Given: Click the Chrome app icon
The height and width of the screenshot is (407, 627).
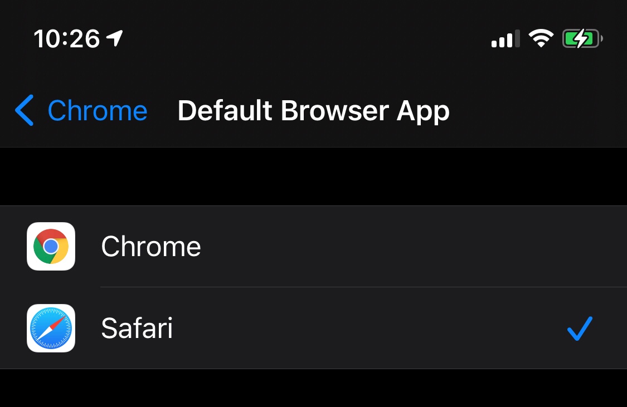Looking at the screenshot, I should [x=51, y=246].
